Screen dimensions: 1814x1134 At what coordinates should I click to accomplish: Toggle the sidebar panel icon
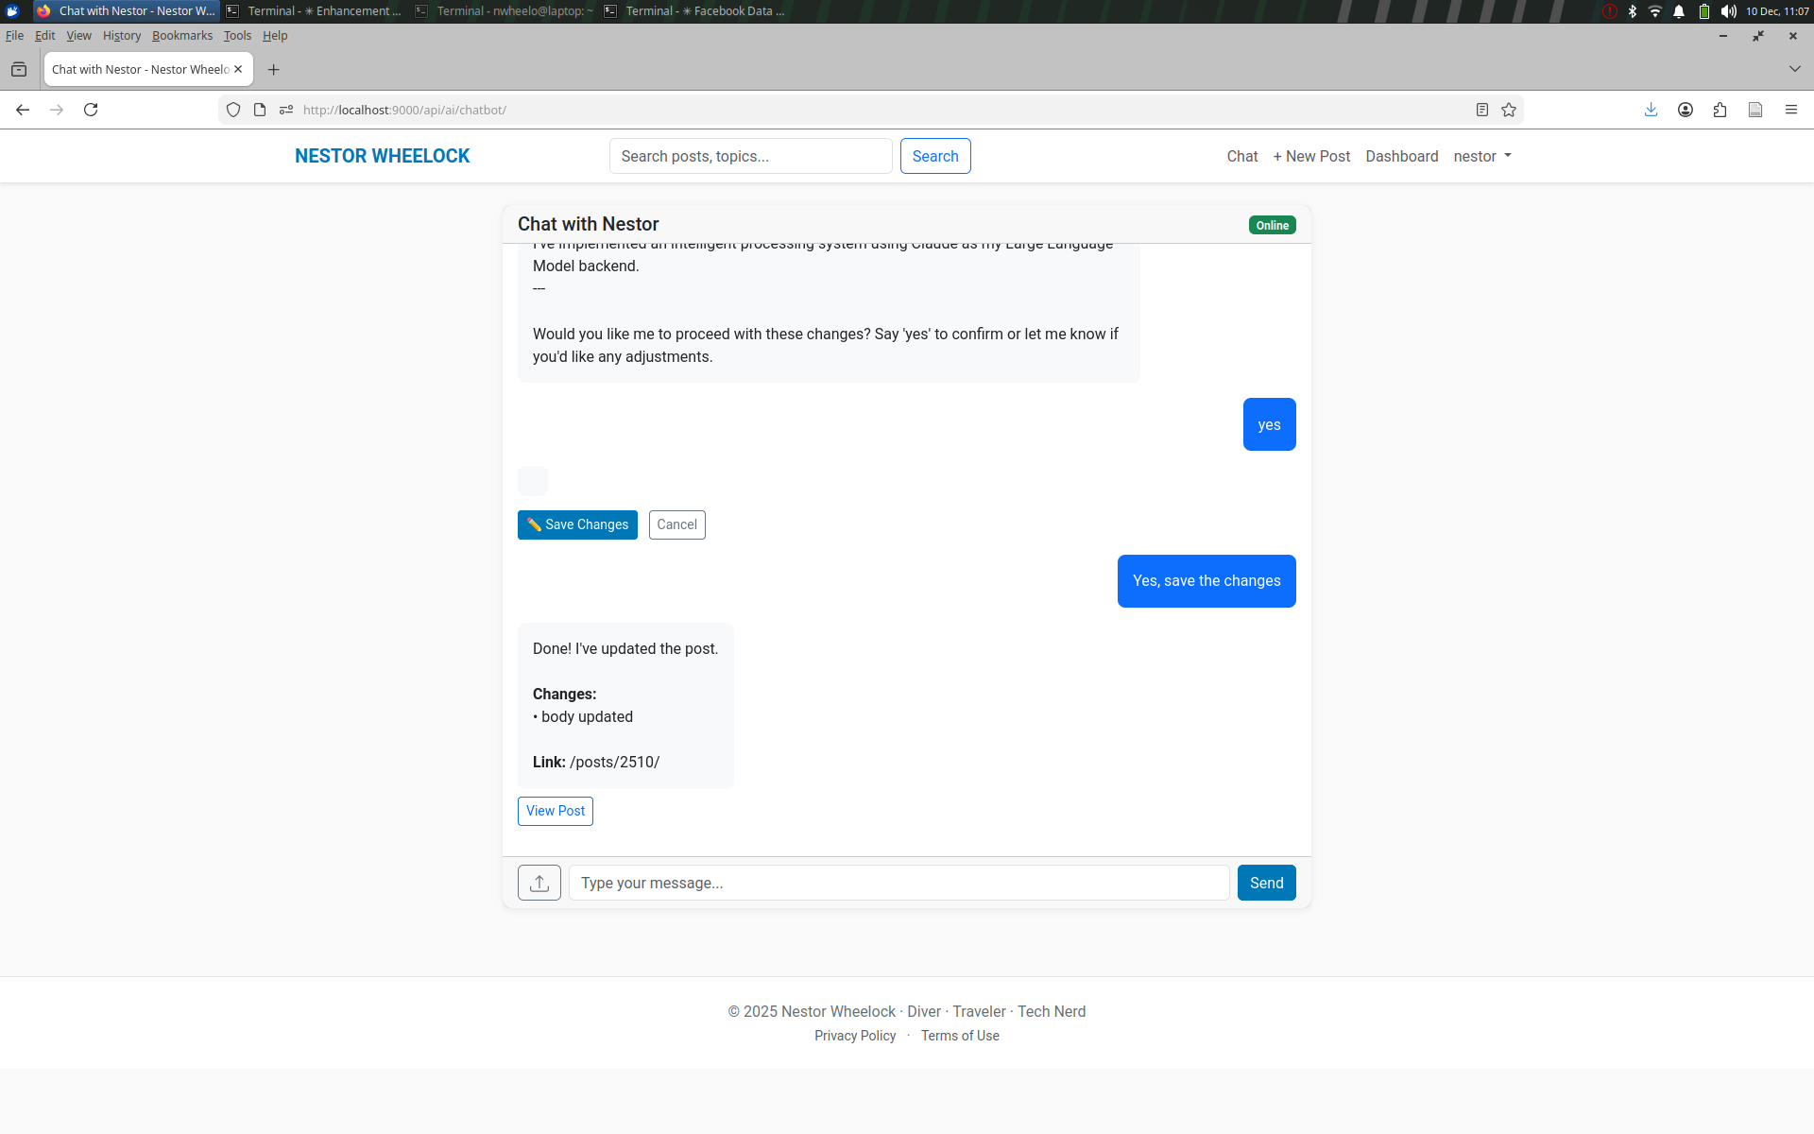coord(1755,110)
